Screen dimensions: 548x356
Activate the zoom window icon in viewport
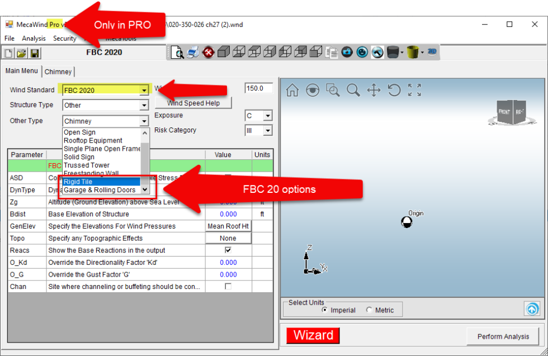click(333, 90)
